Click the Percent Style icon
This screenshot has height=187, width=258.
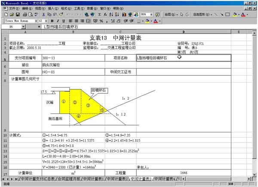tap(101, 21)
